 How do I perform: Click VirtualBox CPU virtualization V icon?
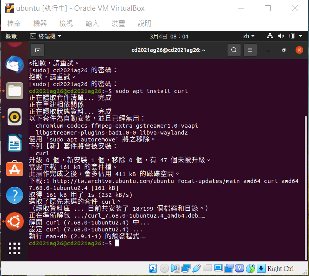click(x=239, y=268)
